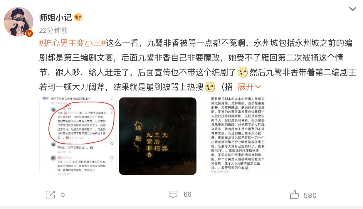Viewport: 363px width, 209px height.
Task: Open hashtag #护心男主变小三#
Action: pos(73,43)
